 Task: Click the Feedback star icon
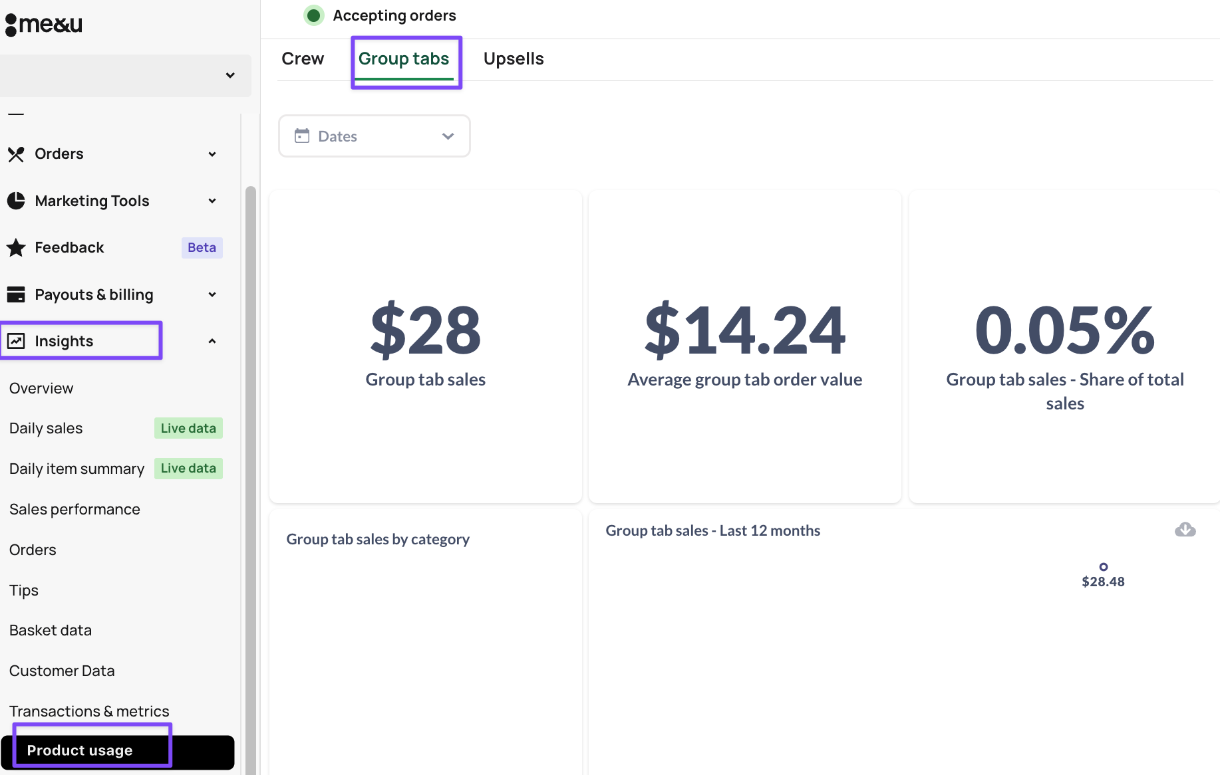click(x=16, y=248)
